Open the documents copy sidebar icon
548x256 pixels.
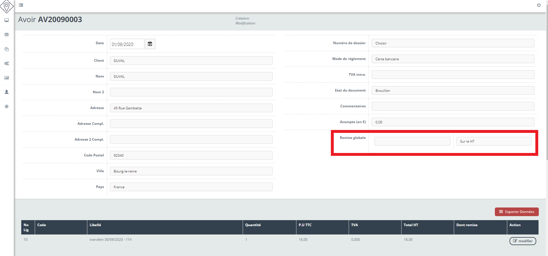pos(7,49)
